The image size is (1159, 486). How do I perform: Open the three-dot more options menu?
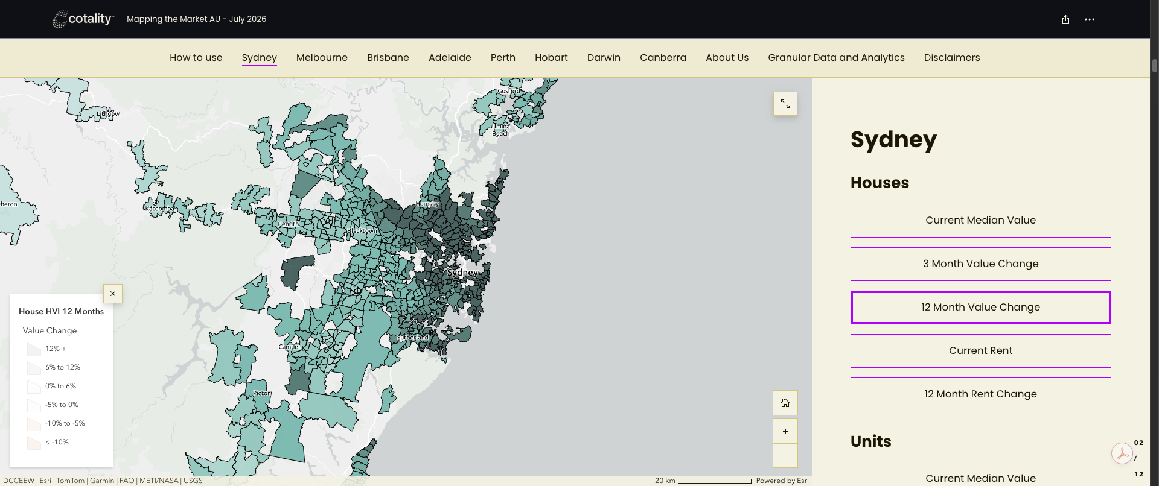click(1089, 19)
